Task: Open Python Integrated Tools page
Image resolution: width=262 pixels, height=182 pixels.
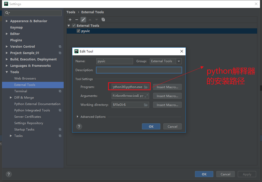Action: pos(32,110)
